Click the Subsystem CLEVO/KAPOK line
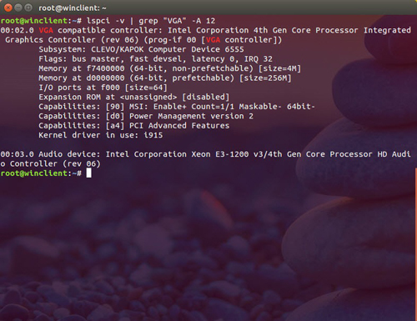This screenshot has height=321, width=417. tap(141, 49)
